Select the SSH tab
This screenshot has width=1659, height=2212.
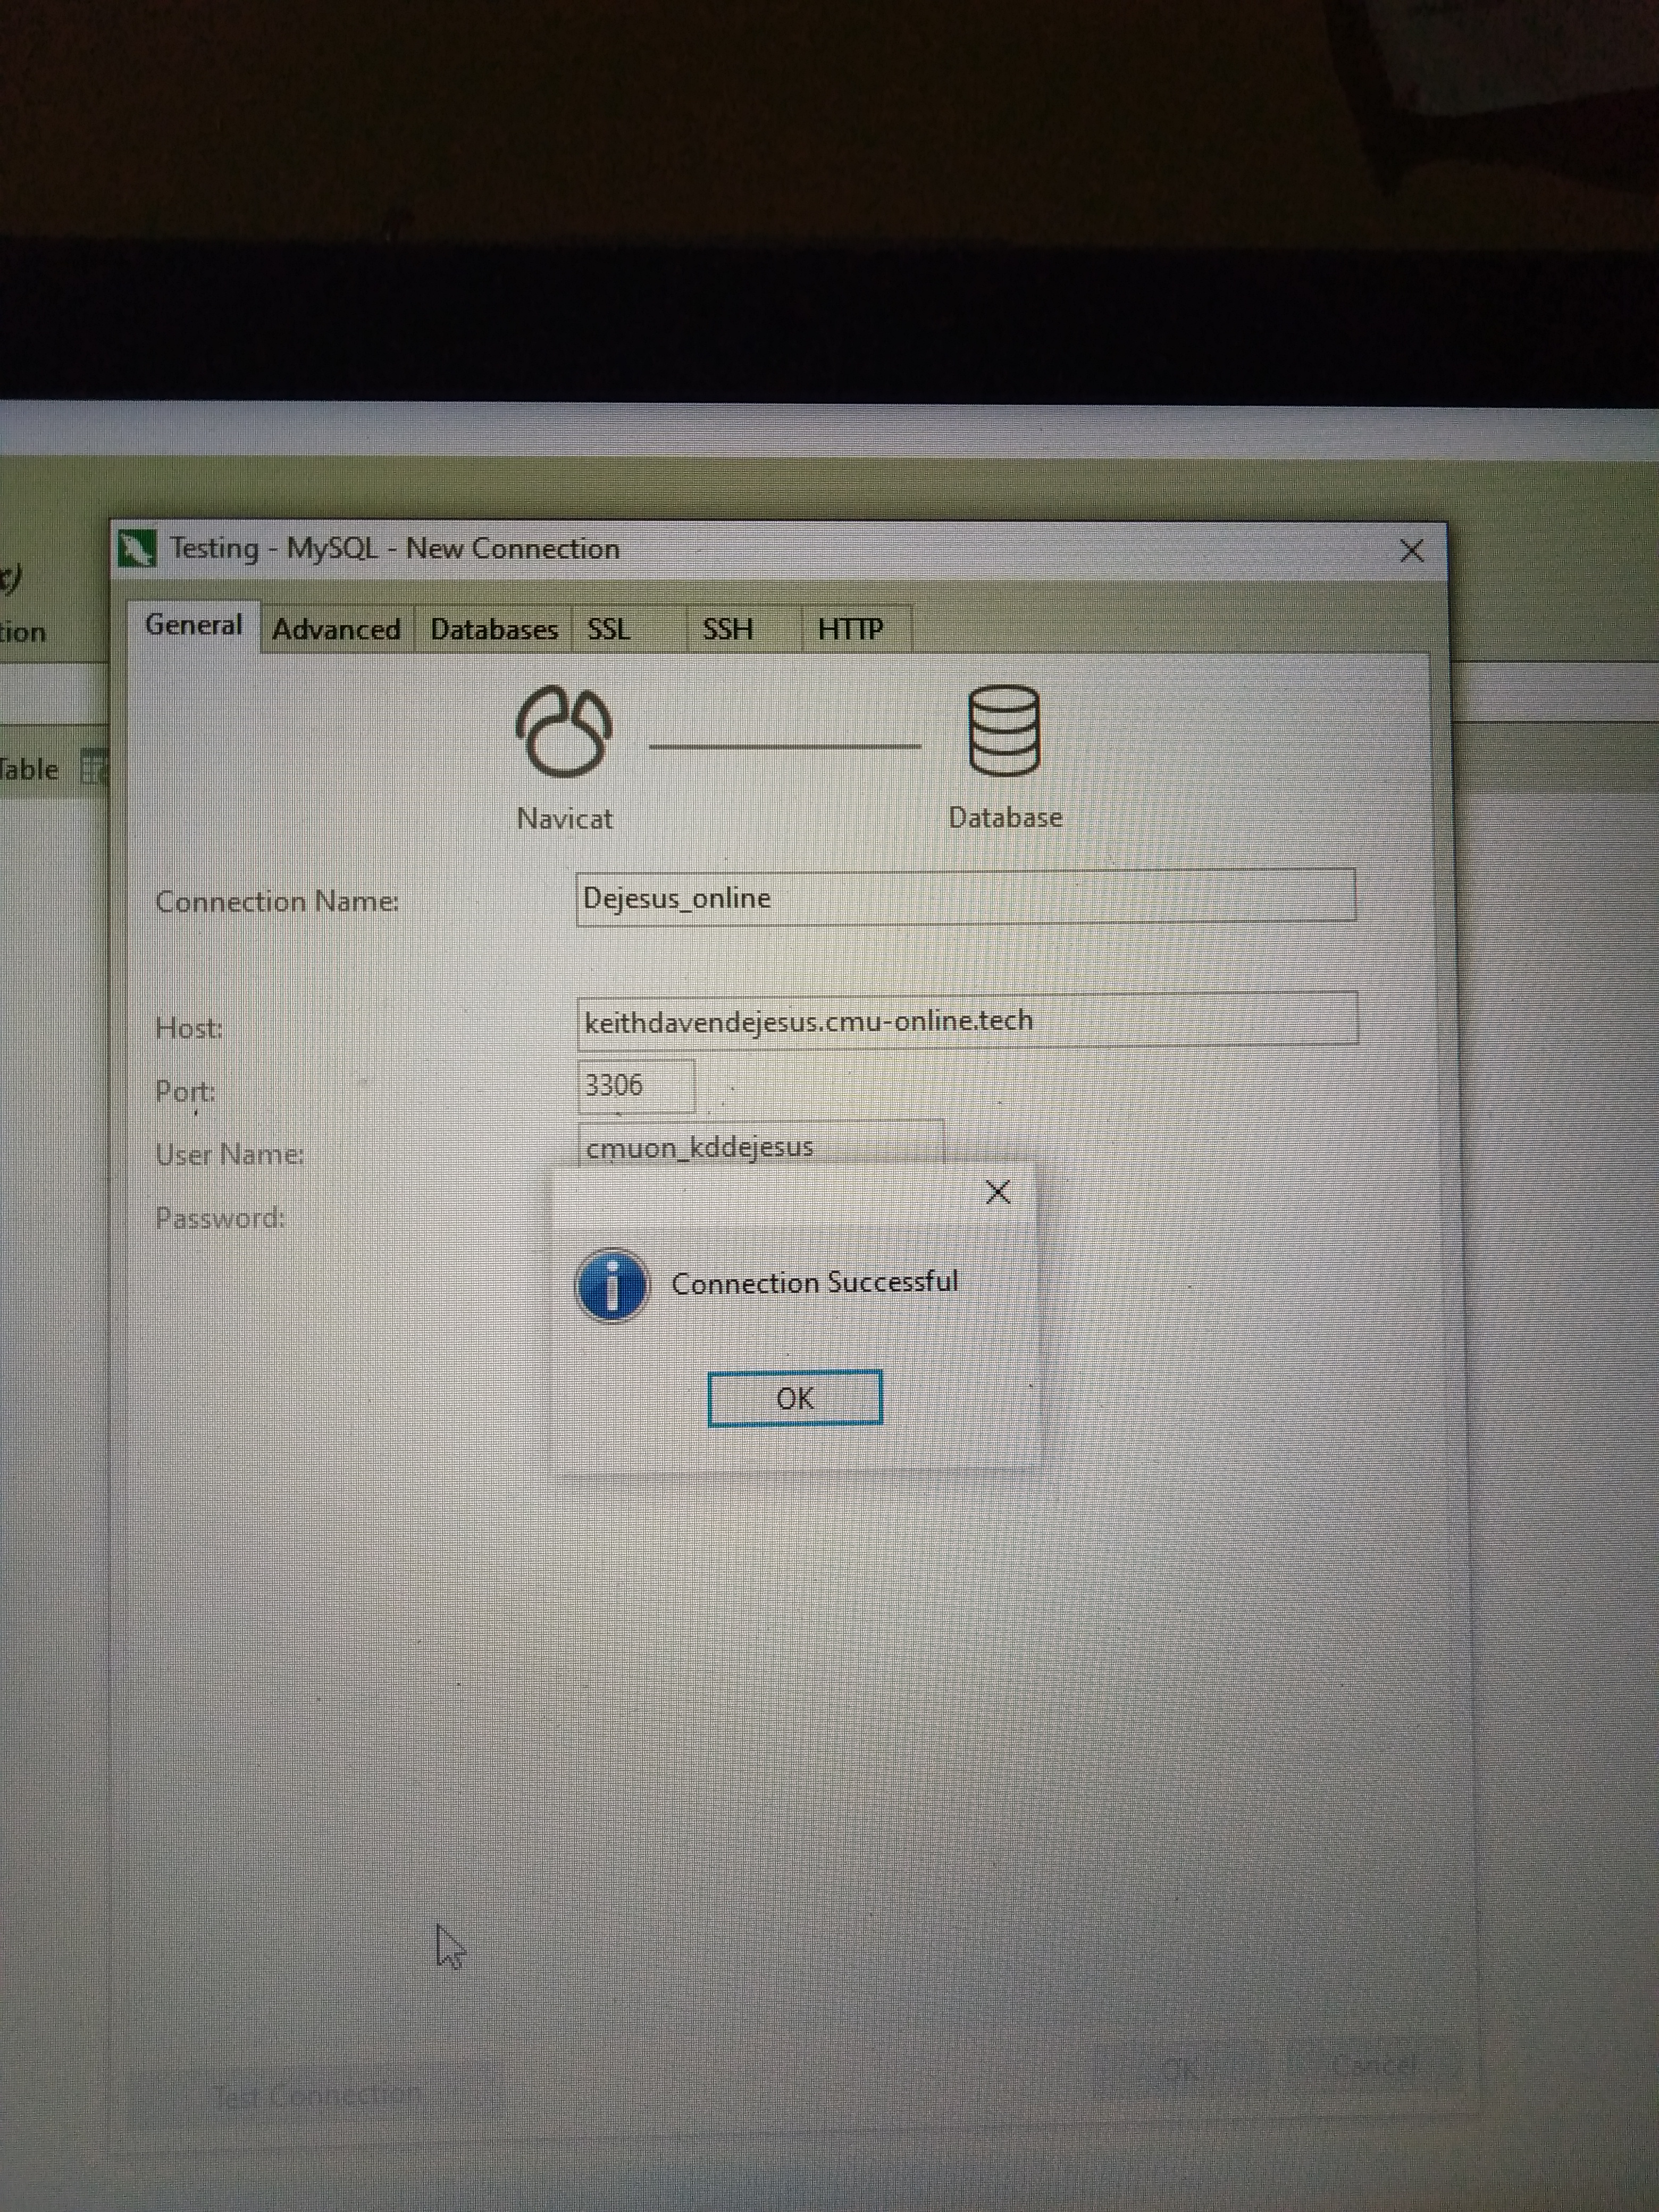click(x=727, y=630)
